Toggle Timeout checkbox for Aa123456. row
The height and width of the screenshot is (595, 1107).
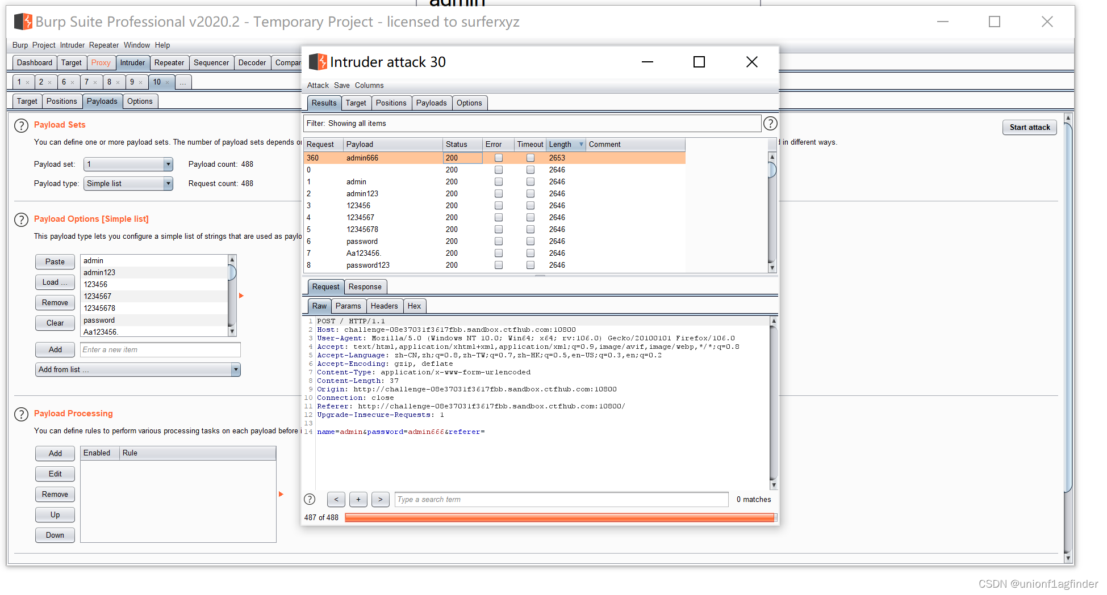(530, 254)
